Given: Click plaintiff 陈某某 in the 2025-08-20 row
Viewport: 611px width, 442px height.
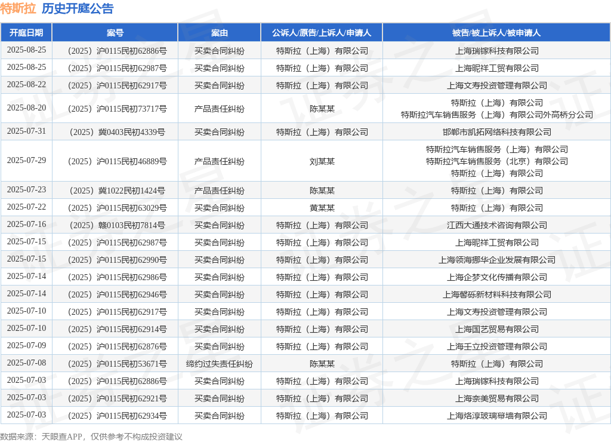Looking at the screenshot, I should pos(322,109).
